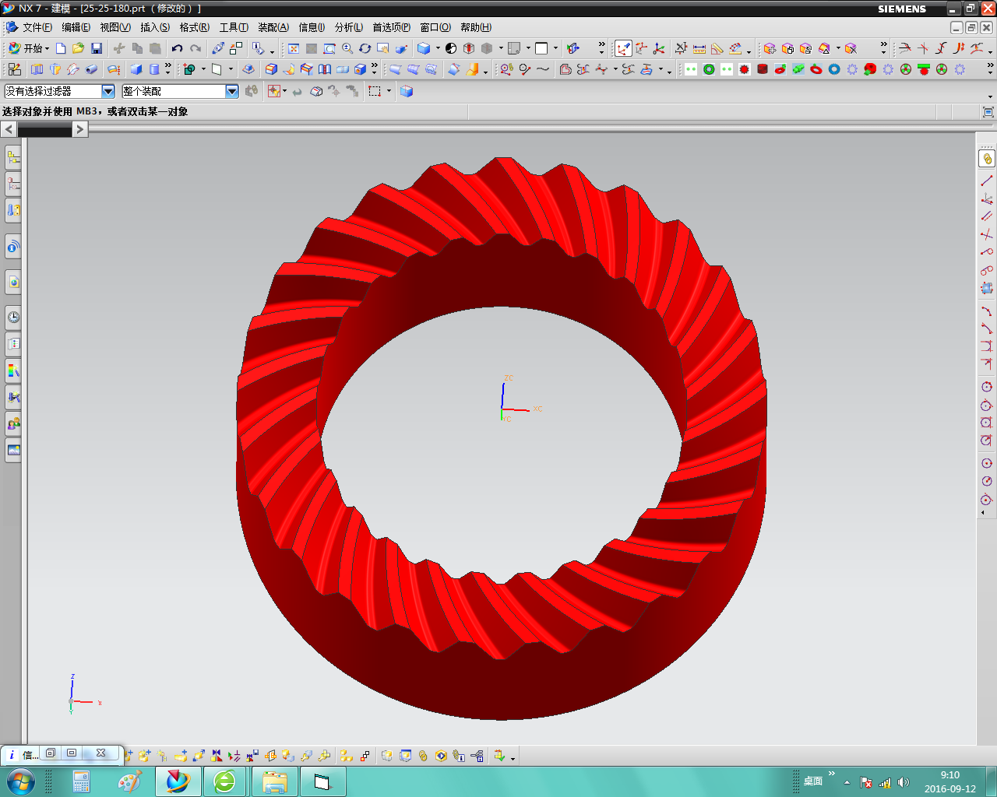Toggle the WCS display icon

[x=623, y=48]
